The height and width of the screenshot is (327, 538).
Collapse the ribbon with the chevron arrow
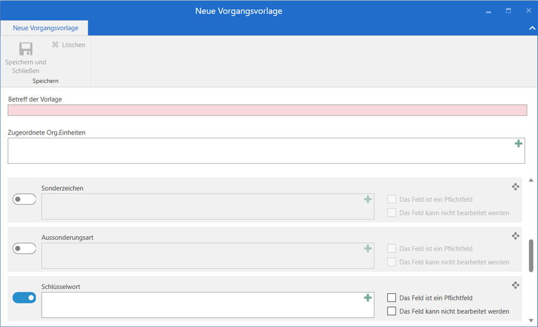pyautogui.click(x=531, y=28)
